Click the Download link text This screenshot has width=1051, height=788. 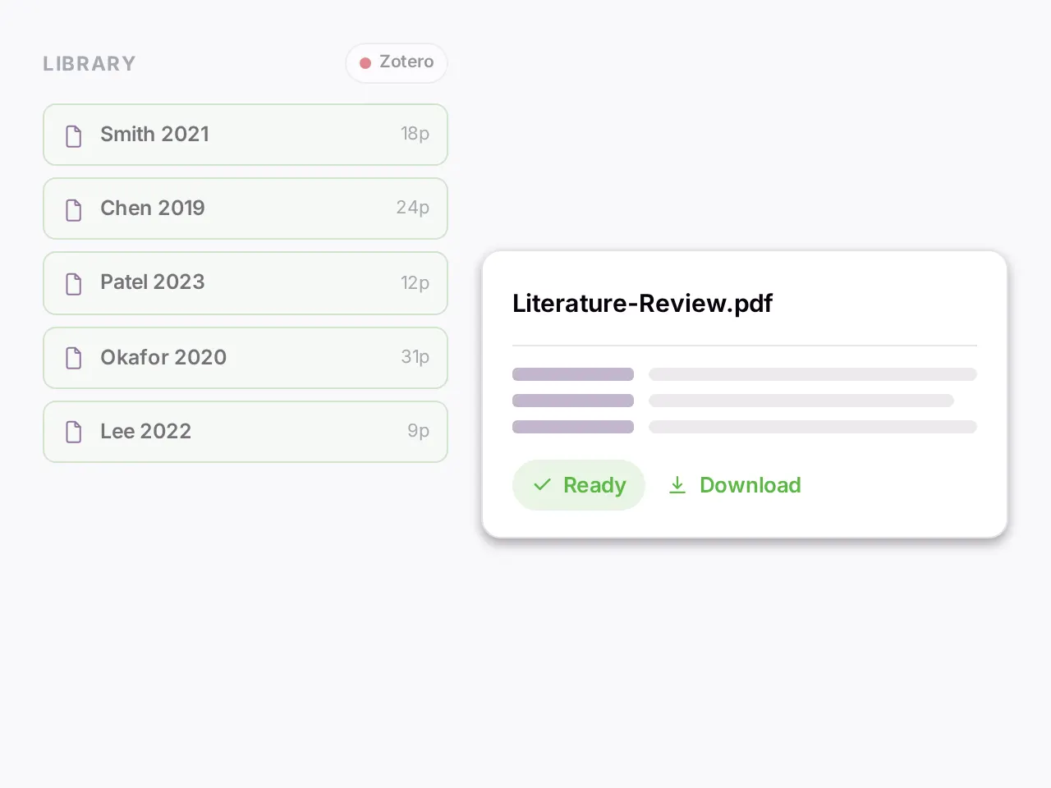click(750, 485)
